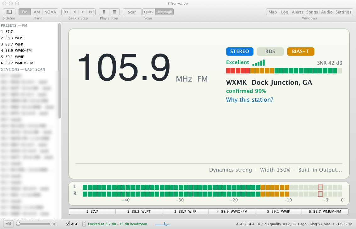Toggle the RDS badge
Screen dimensions: 356x229
tap(270, 51)
